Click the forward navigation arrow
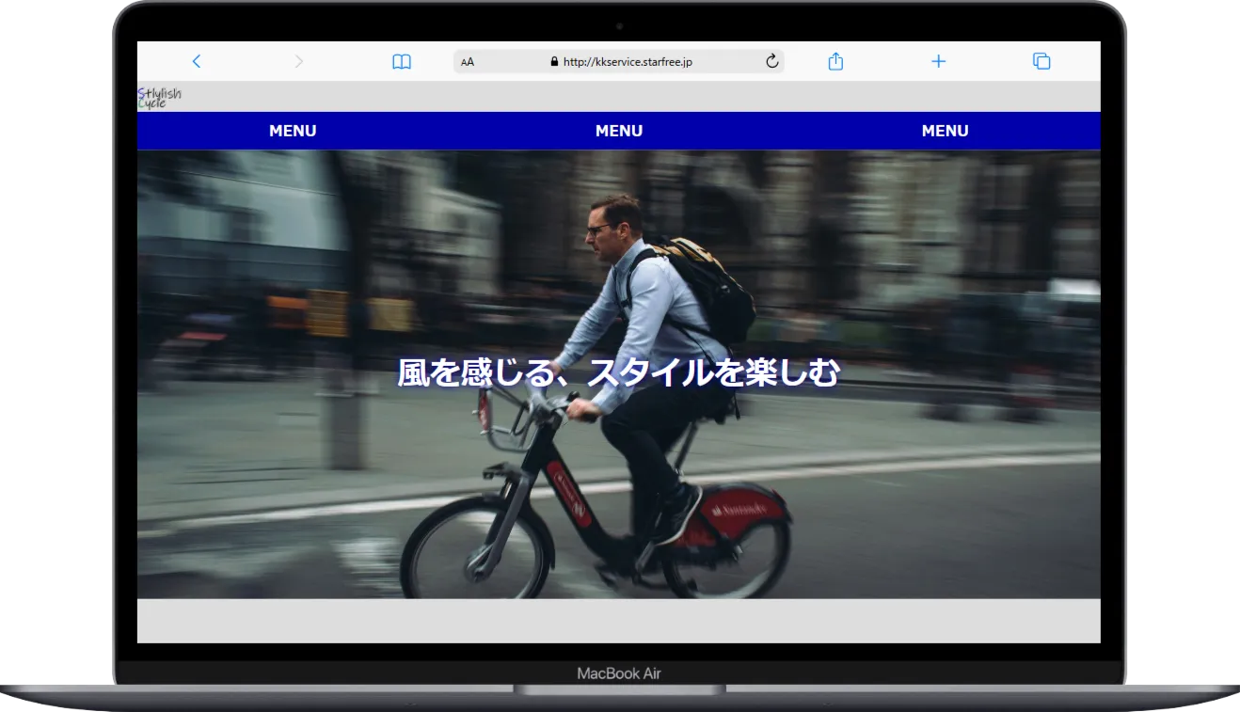The height and width of the screenshot is (712, 1240). [298, 60]
